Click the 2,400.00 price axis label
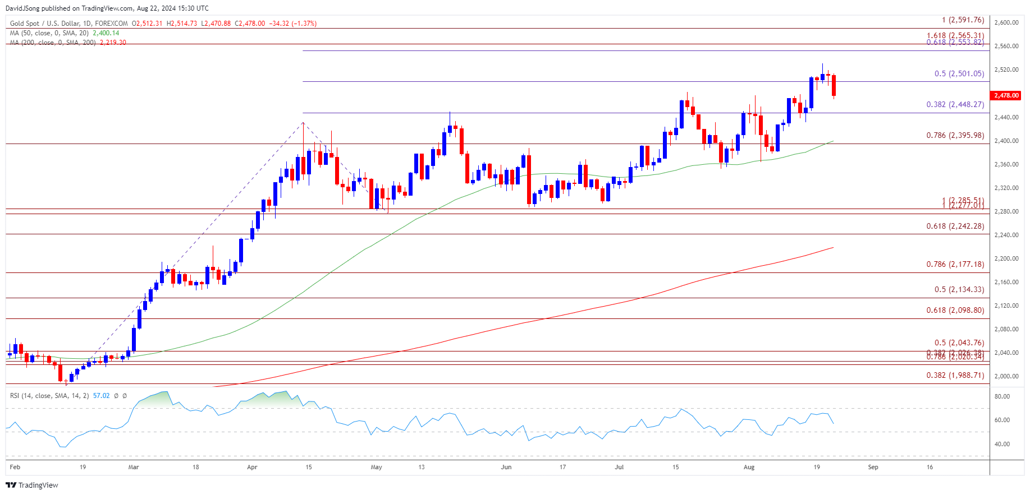This screenshot has height=495, width=1030. pos(1006,141)
